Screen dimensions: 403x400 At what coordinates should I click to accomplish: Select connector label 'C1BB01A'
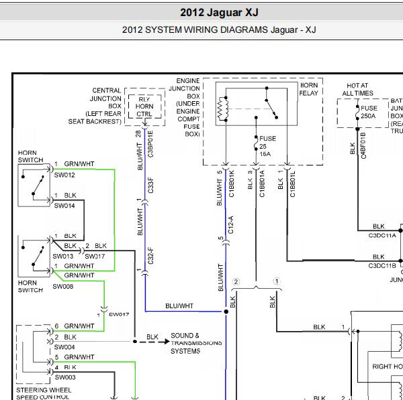[x=262, y=184]
